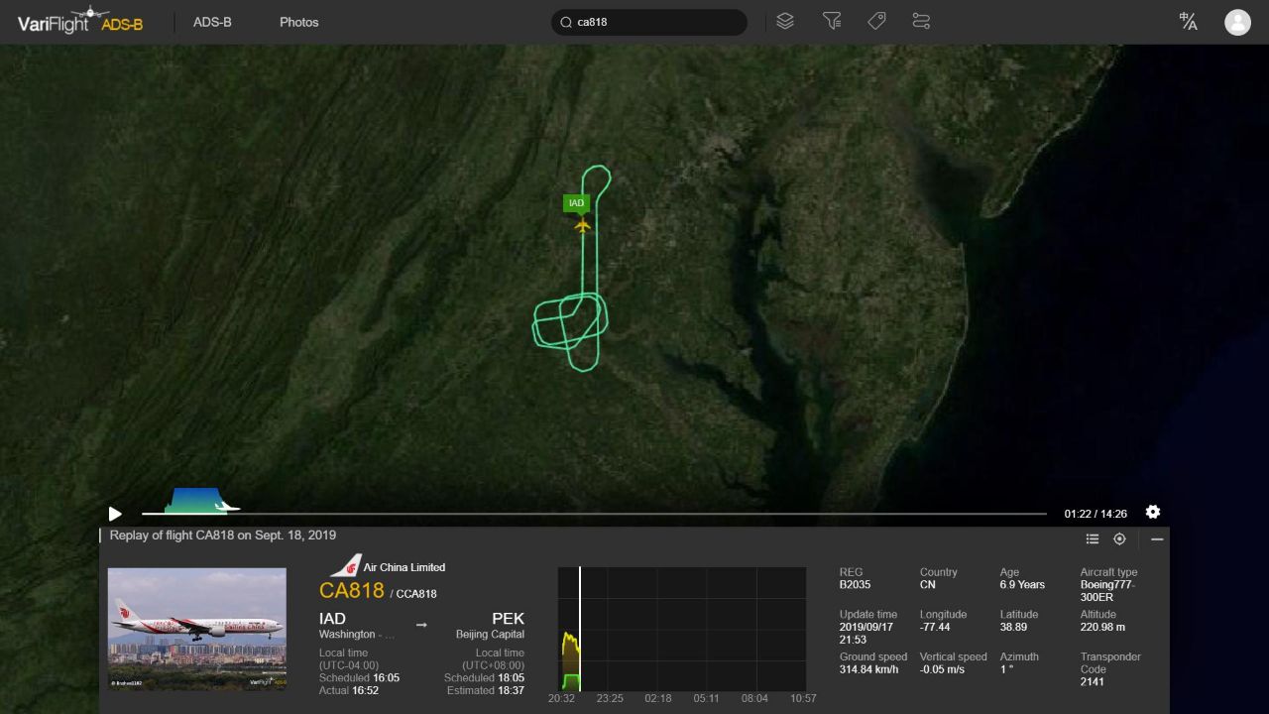This screenshot has height=714, width=1269.
Task: Click transponder code 2141
Action: [1093, 682]
